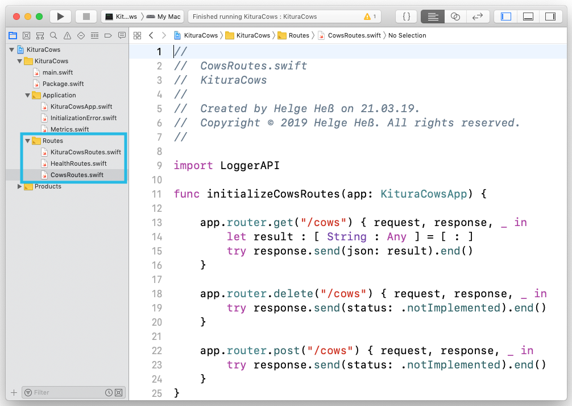Click KituraCows folder in the jump bar

[248, 35]
